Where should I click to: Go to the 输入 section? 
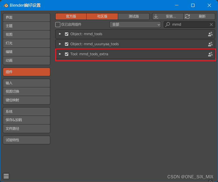tap(27, 83)
